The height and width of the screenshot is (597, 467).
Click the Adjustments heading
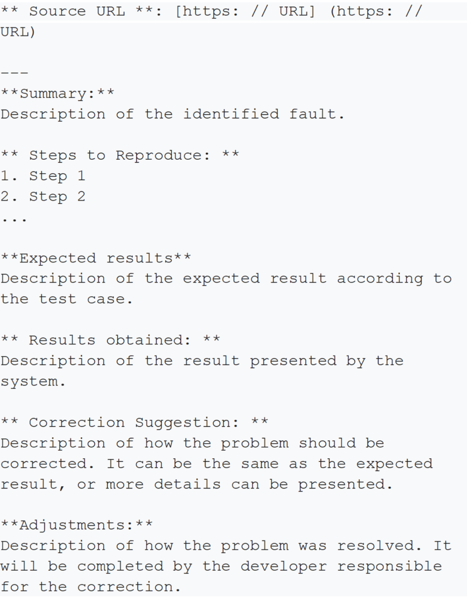click(76, 525)
